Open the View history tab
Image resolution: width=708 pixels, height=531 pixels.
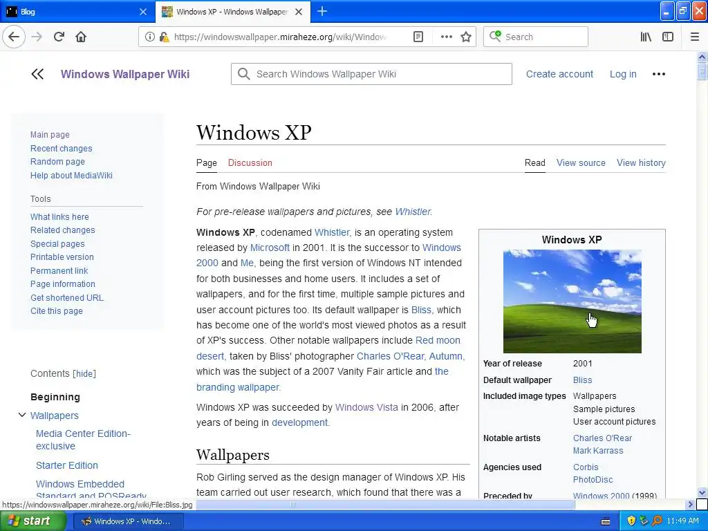coord(641,162)
